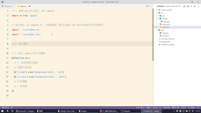The height and width of the screenshot is (113, 201).
Task: Click the Visual Studio Code logo icon
Action: coord(2,2)
